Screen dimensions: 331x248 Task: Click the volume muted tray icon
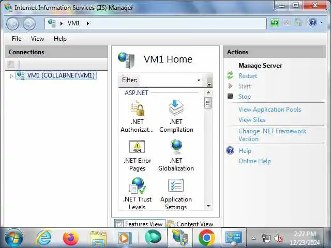pyautogui.click(x=278, y=239)
